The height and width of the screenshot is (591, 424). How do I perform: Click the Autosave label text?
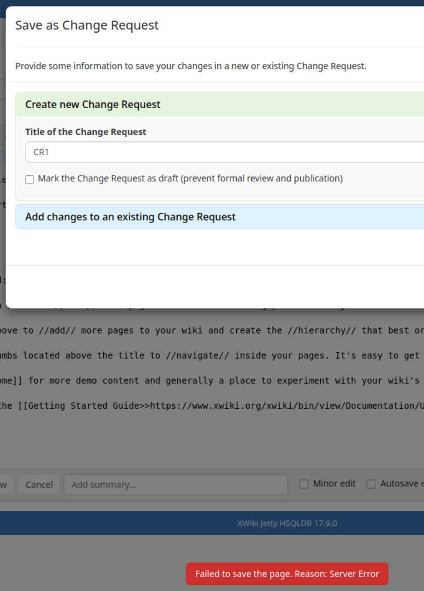(400, 484)
